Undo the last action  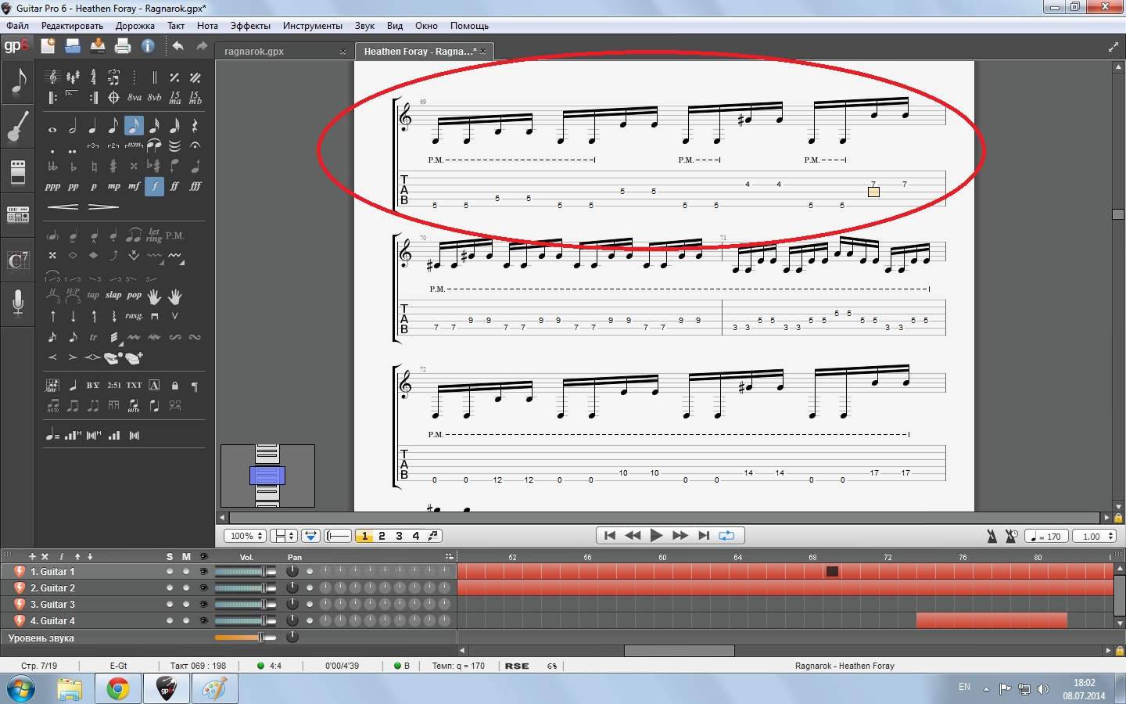[178, 46]
